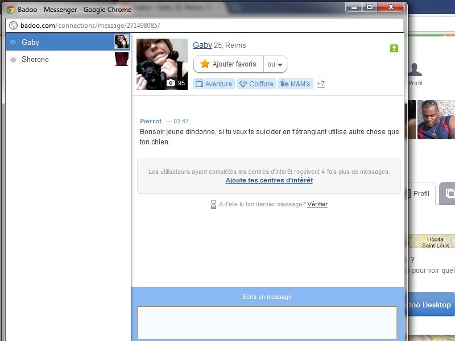455x341 pixels.
Task: Click the Chrome logo in the title bar
Action: point(10,10)
